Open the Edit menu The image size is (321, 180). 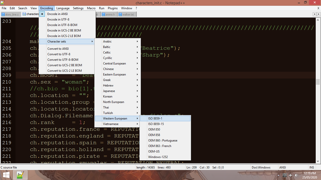(12, 8)
